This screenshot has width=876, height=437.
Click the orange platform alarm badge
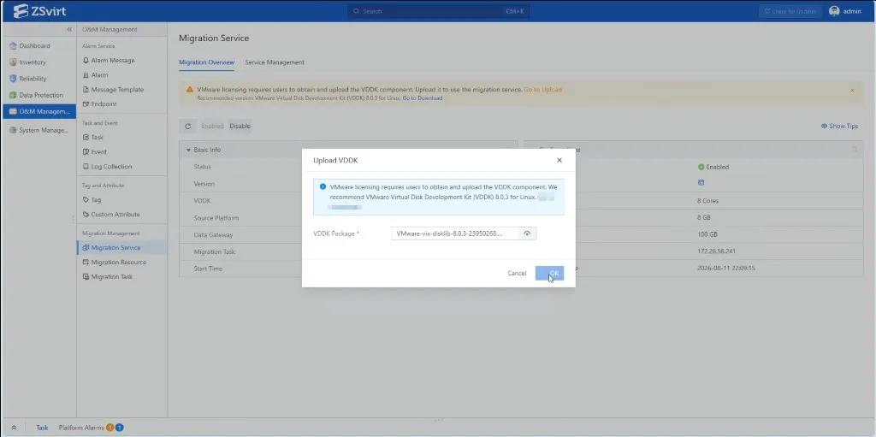coord(110,428)
